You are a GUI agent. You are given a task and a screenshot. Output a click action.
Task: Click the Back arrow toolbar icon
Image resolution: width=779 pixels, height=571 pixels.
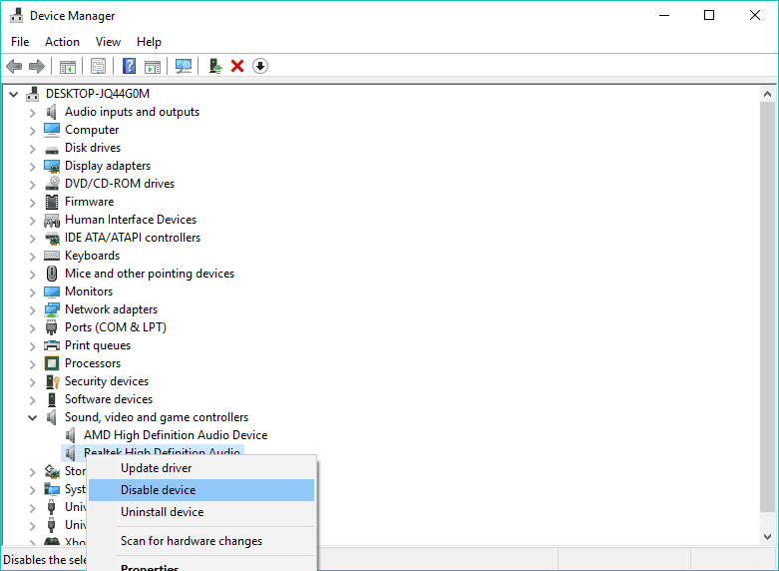pos(14,66)
